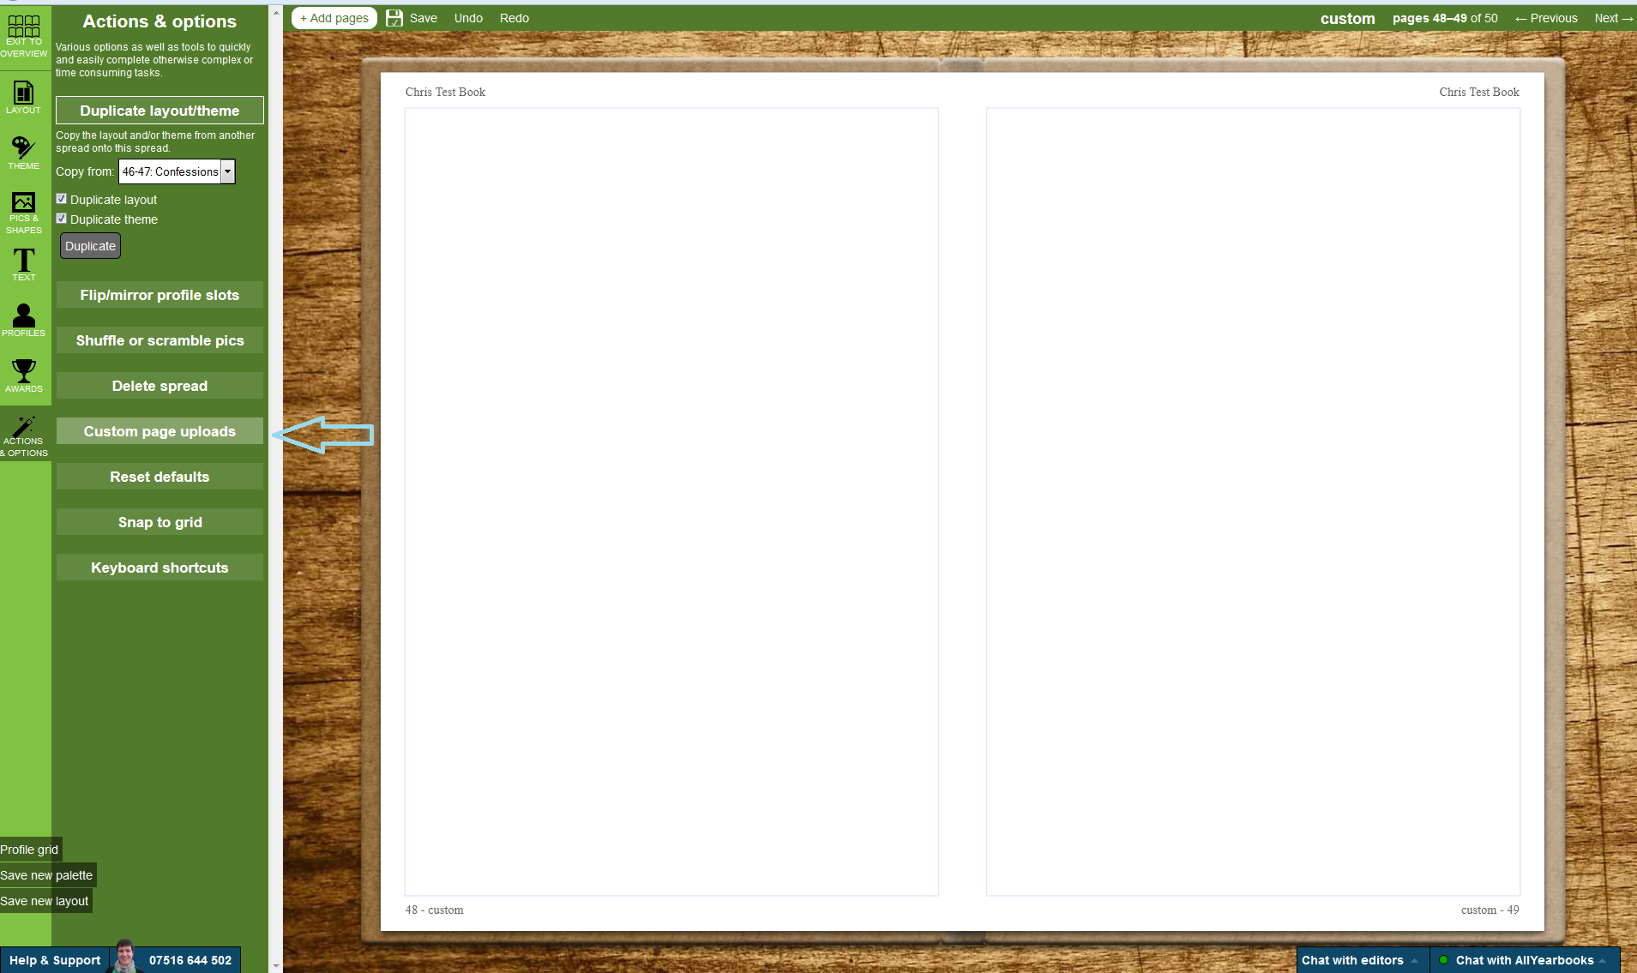The image size is (1637, 973).
Task: Click Undo in the top toolbar
Action: [468, 18]
